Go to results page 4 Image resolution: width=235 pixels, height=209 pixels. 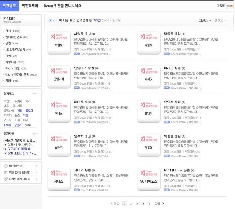click(x=143, y=203)
